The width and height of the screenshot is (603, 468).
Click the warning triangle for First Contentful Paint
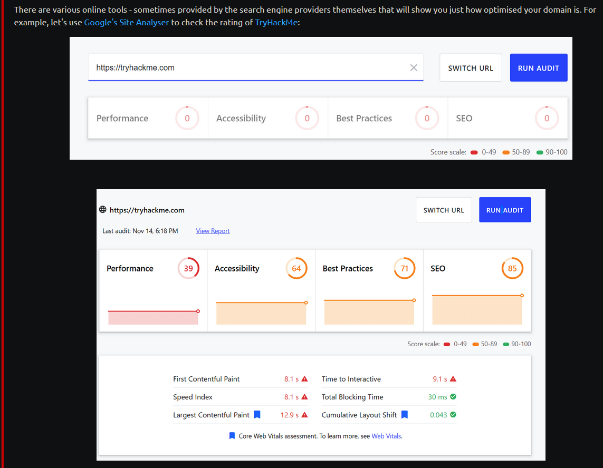click(x=304, y=379)
